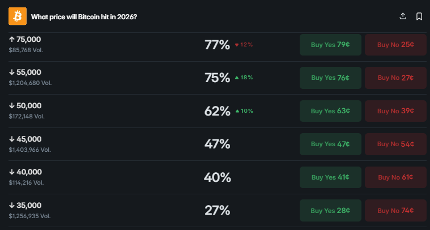The width and height of the screenshot is (430, 230).
Task: Click Buy Yes 41¢ for 40,000
Action: (330, 177)
